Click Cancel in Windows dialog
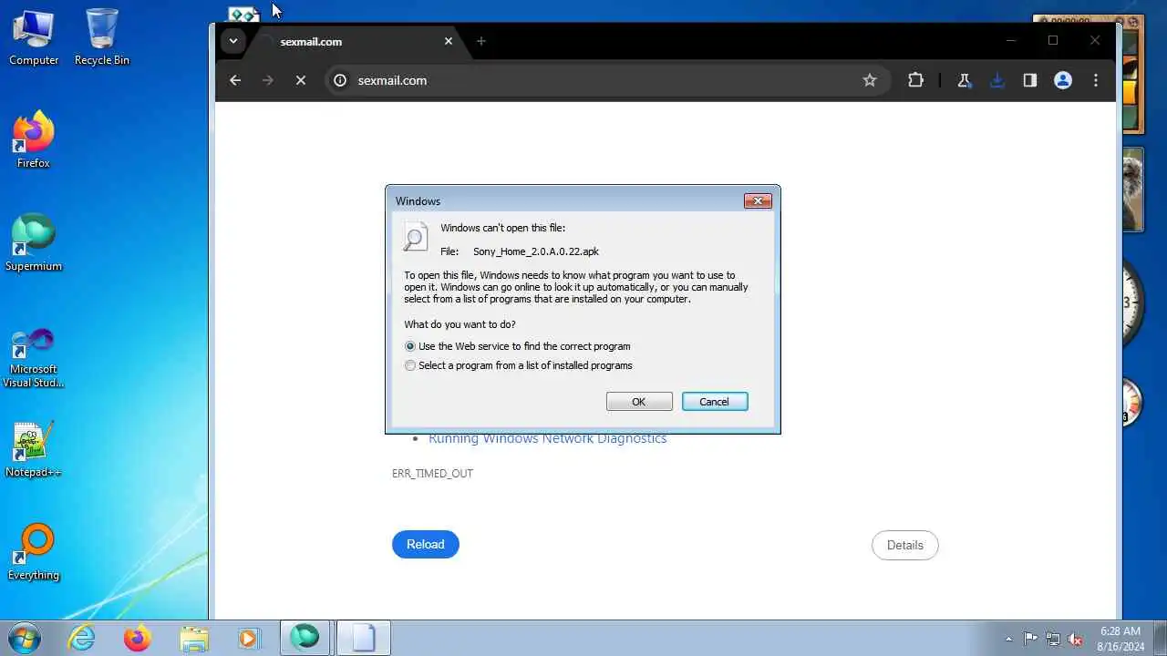The width and height of the screenshot is (1167, 656). (715, 402)
